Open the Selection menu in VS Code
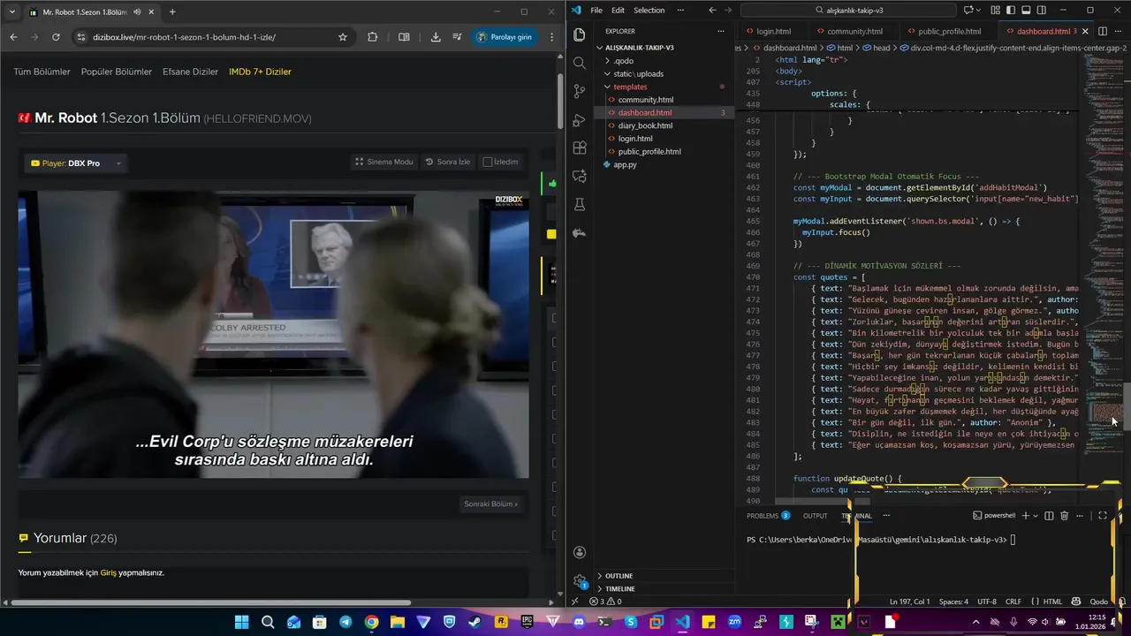 [649, 10]
